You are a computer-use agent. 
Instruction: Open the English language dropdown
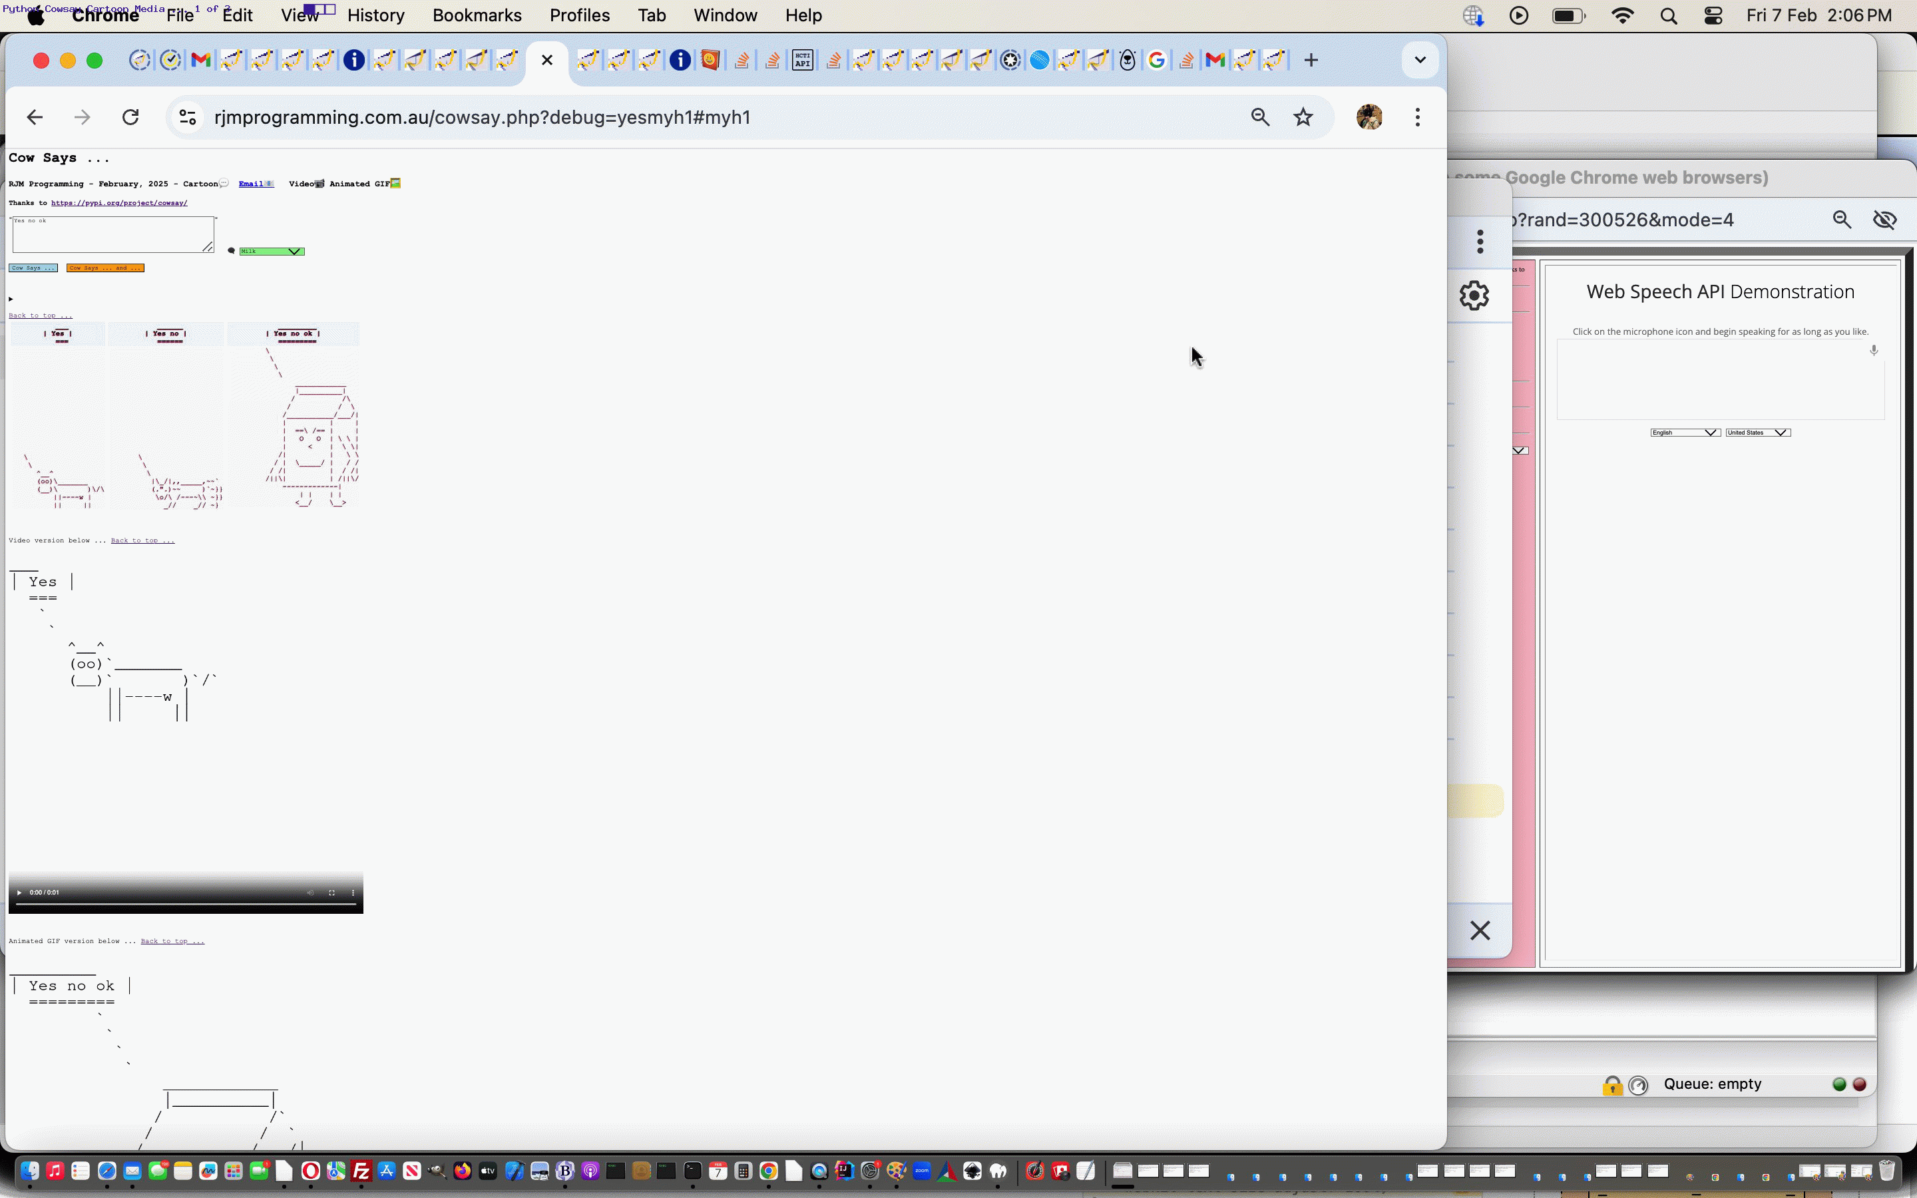(1685, 433)
